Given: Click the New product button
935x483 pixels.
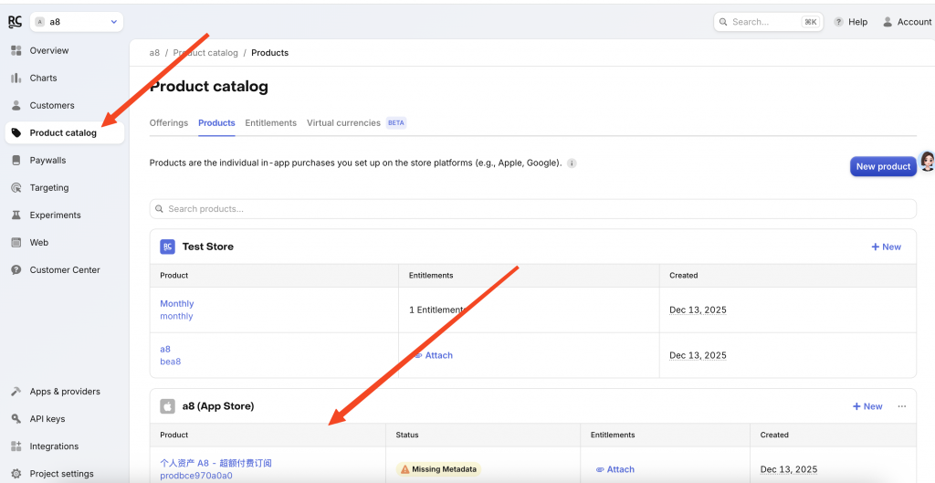Looking at the screenshot, I should click(882, 166).
